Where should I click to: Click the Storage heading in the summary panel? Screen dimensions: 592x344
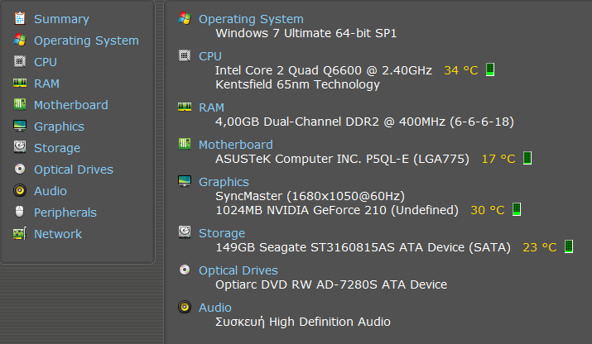coord(222,233)
